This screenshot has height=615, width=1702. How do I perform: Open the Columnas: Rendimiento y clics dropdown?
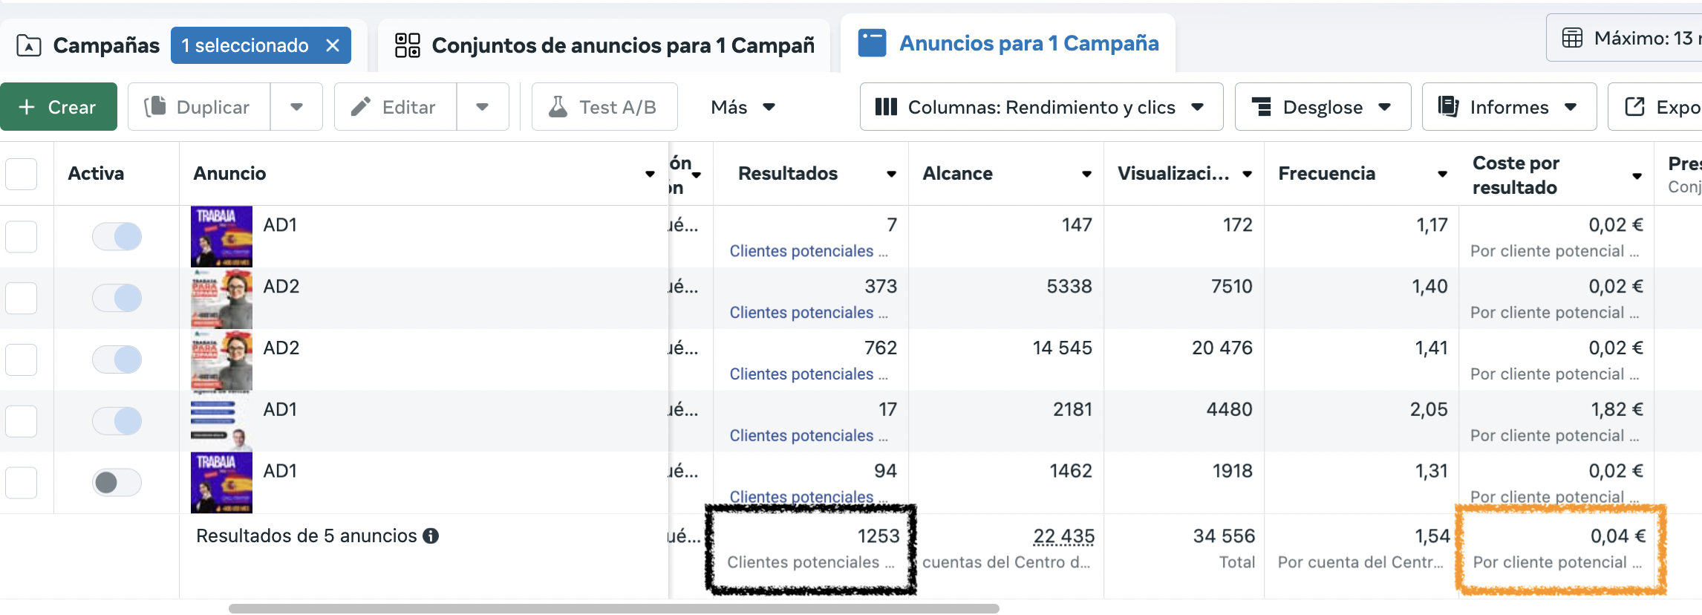point(1040,107)
